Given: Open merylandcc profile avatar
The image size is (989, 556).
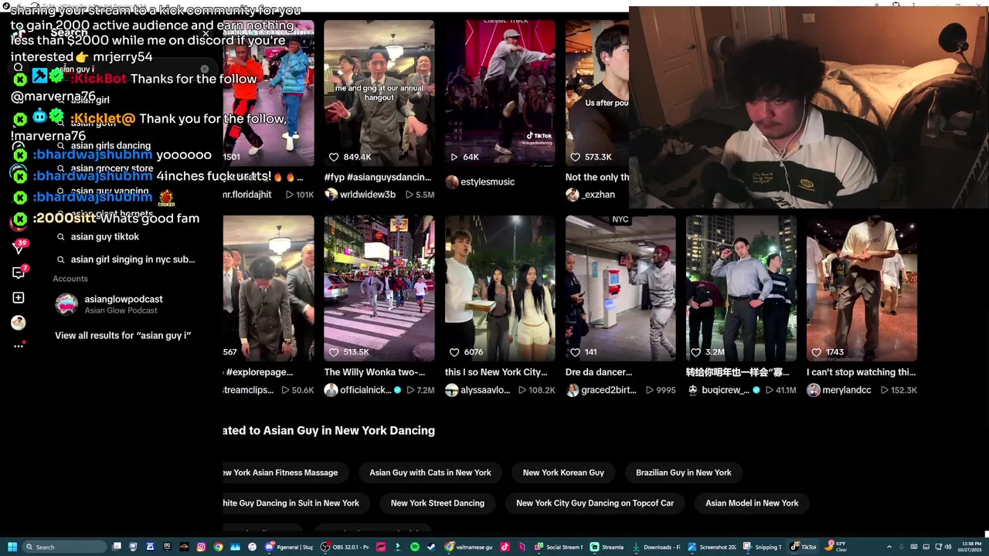Looking at the screenshot, I should coord(814,390).
